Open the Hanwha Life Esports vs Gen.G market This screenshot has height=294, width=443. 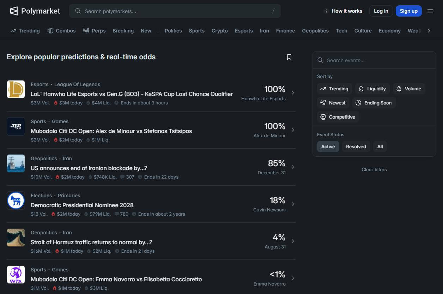click(132, 94)
